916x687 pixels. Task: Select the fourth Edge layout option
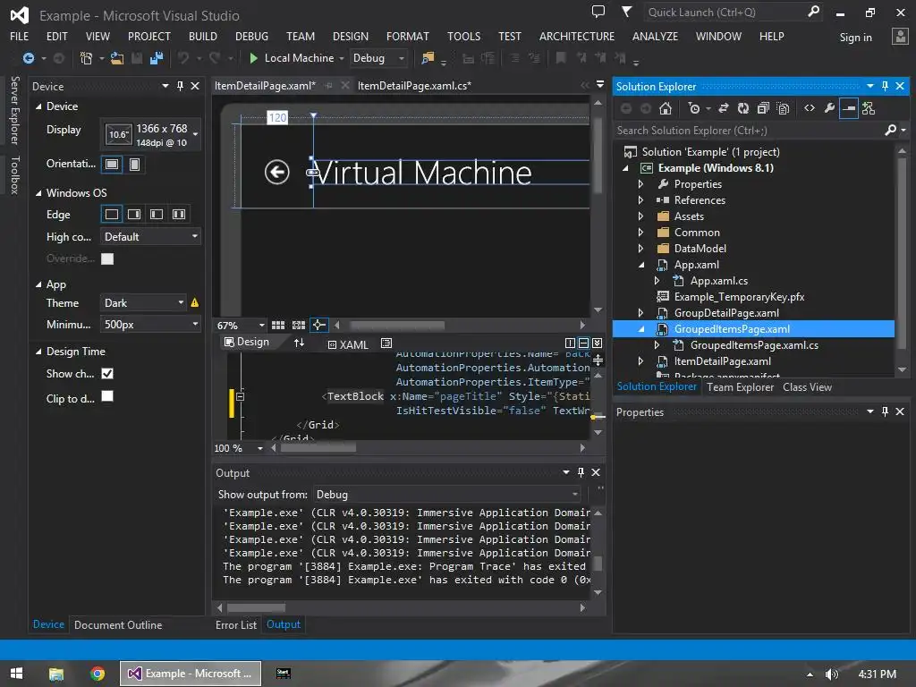pyautogui.click(x=179, y=214)
